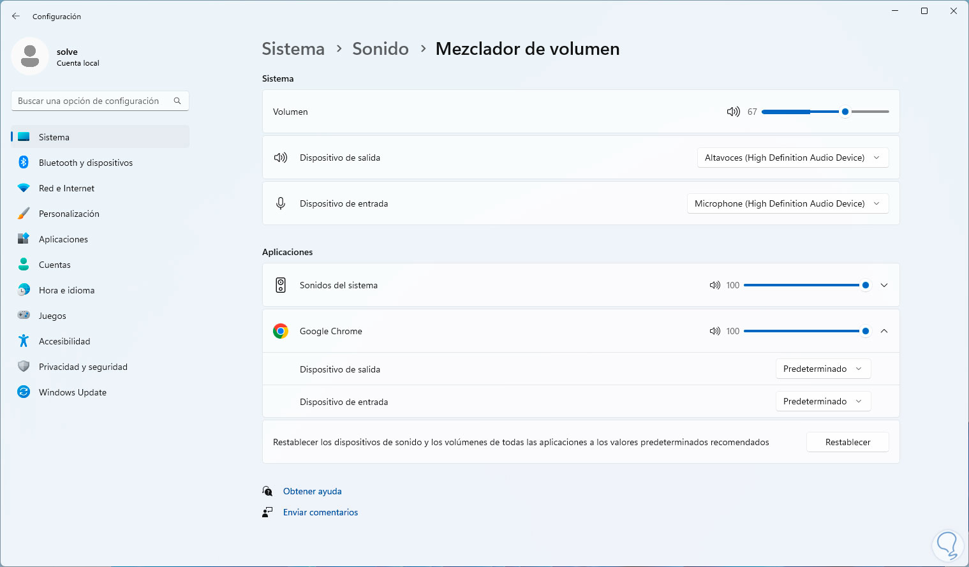The height and width of the screenshot is (567, 969).
Task: Open Chrome output device Predeterminado dropdown
Action: [x=823, y=369]
